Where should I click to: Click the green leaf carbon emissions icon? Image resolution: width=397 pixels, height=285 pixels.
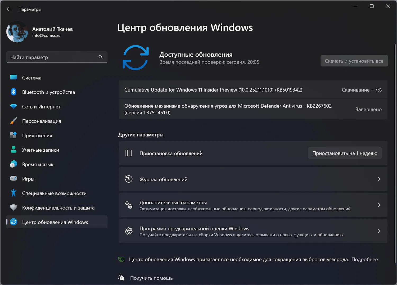[x=121, y=260]
